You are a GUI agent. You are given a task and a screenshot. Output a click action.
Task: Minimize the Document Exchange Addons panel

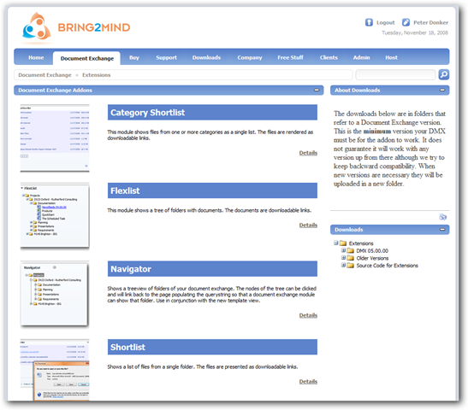[x=317, y=90]
